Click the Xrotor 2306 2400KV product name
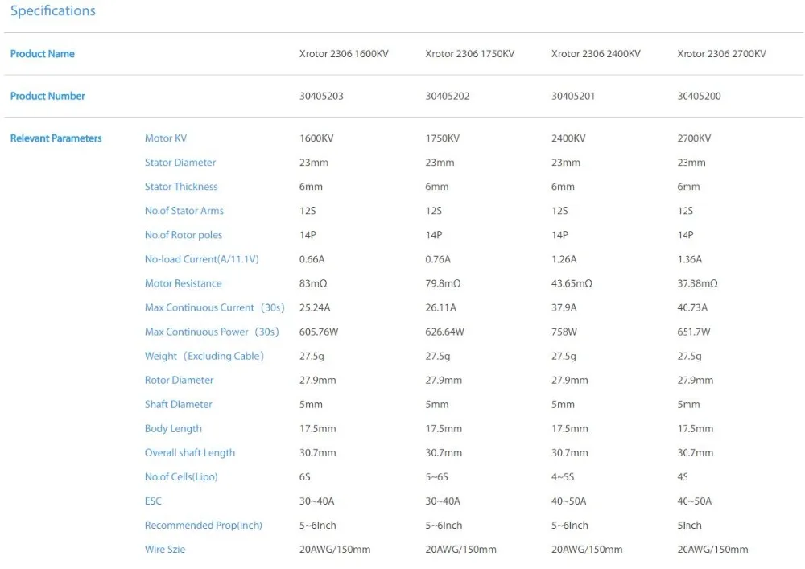Screen dimensions: 805x569 [x=596, y=54]
